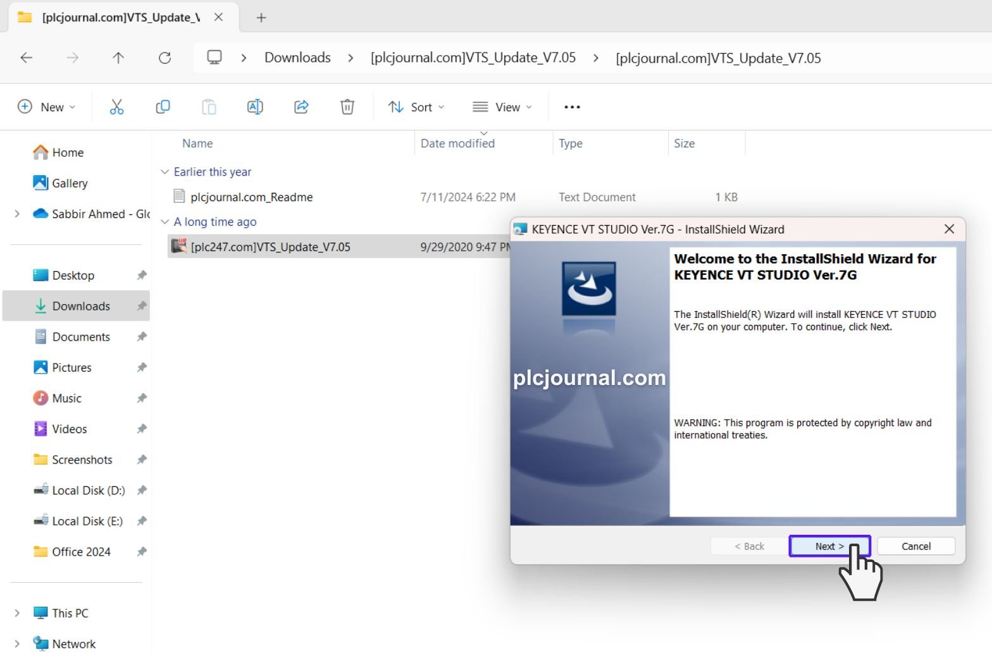Go up one folder with Up arrow
This screenshot has height=653, width=992.
(118, 58)
